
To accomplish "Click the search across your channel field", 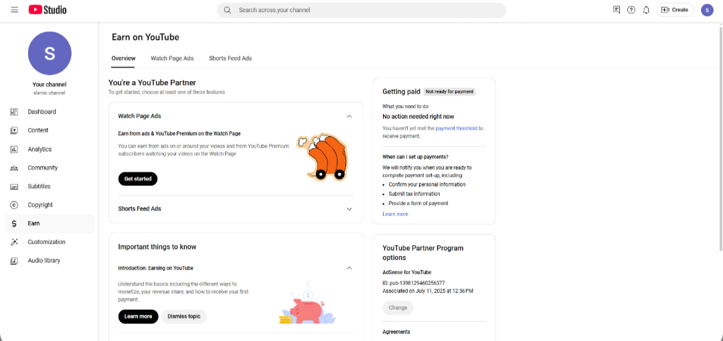I will [361, 10].
